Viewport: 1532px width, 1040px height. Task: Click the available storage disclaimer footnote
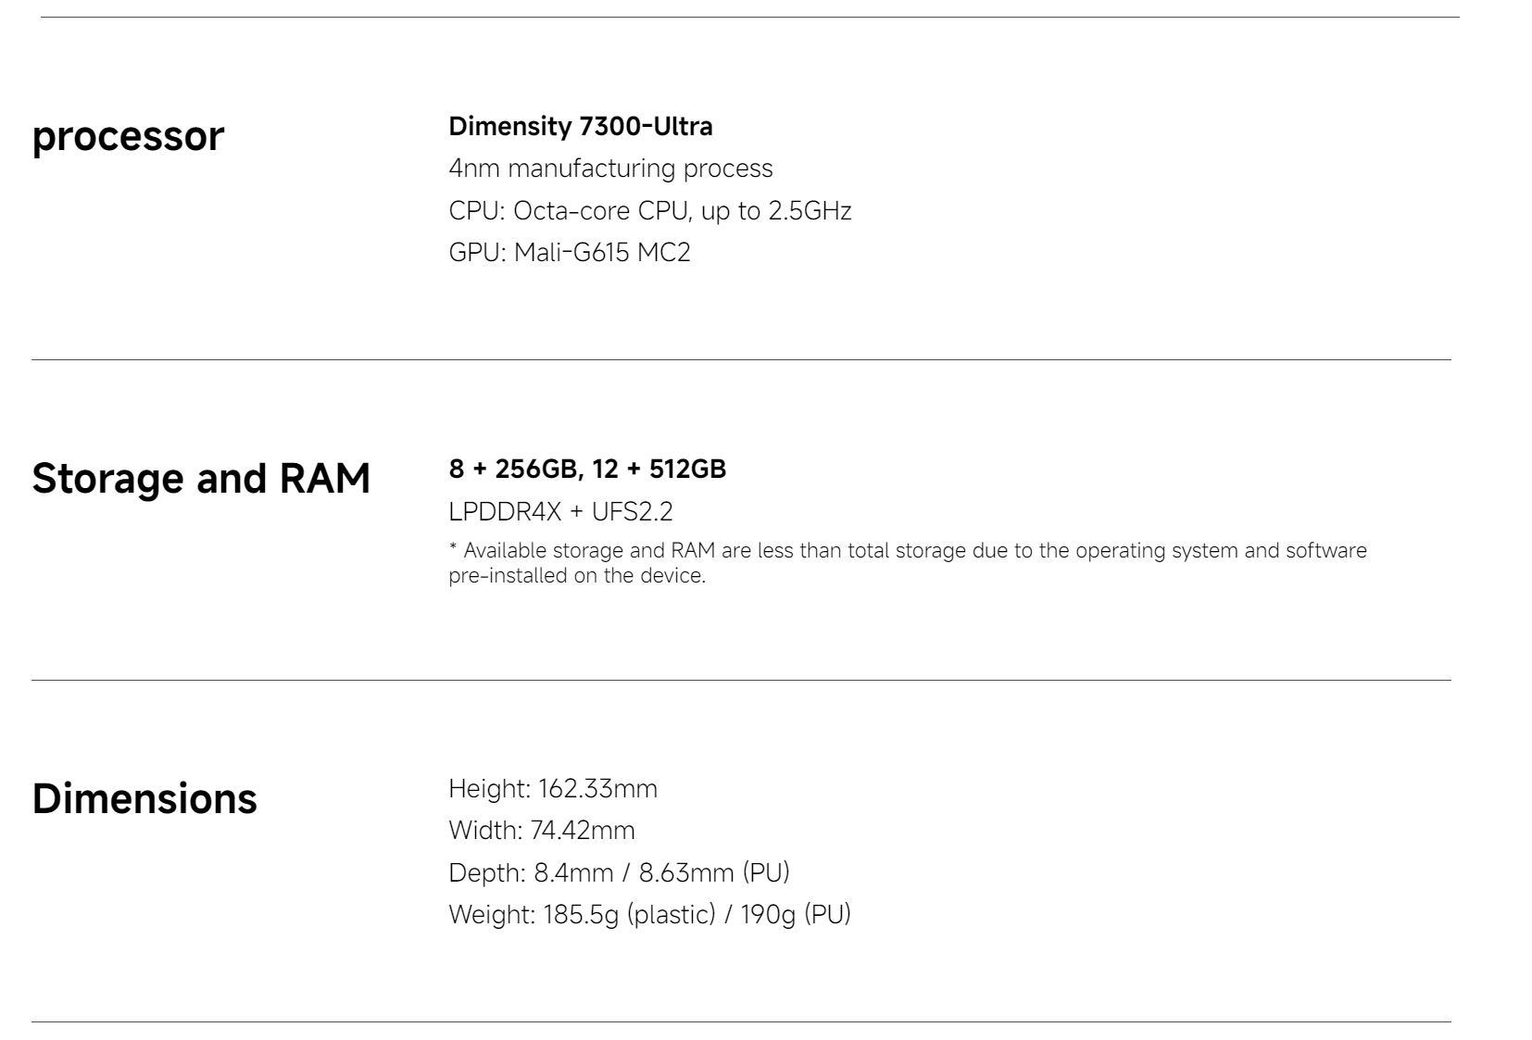point(908,563)
